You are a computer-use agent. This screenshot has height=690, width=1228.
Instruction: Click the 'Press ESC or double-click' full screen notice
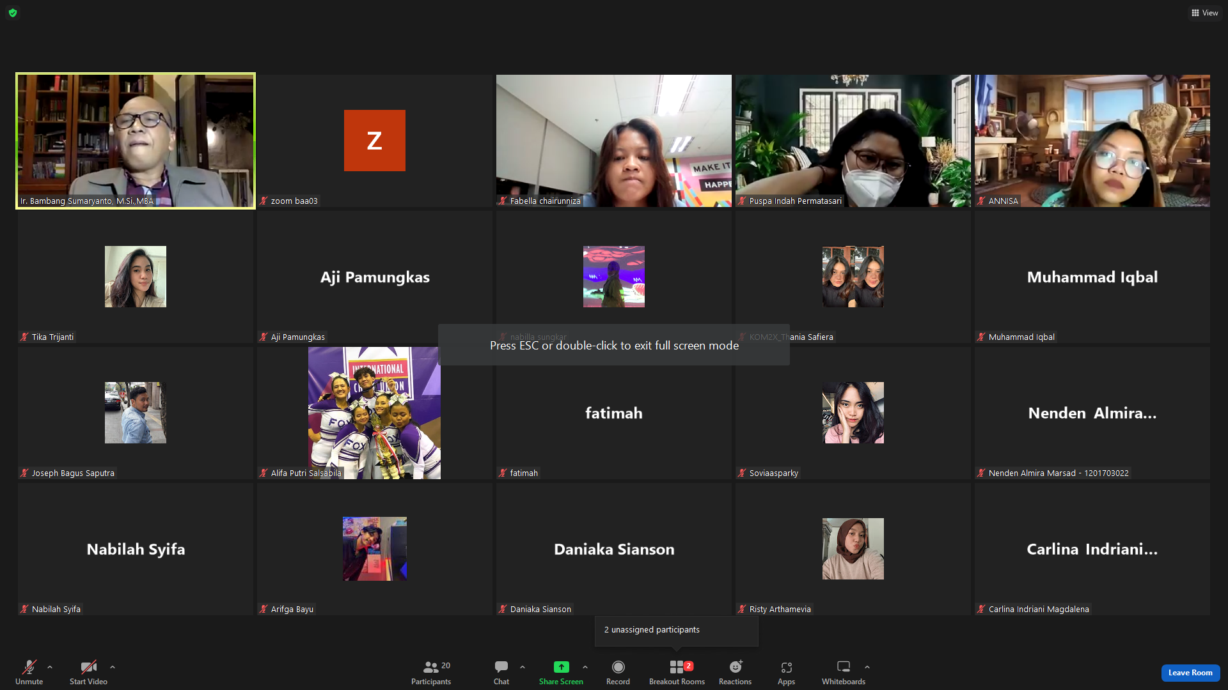click(x=614, y=345)
